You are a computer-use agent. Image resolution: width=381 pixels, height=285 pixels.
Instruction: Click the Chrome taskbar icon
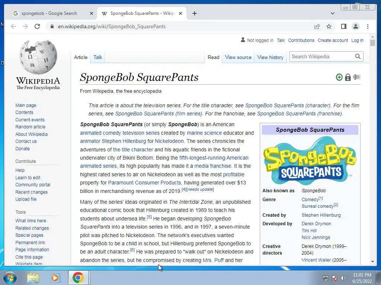point(78,278)
